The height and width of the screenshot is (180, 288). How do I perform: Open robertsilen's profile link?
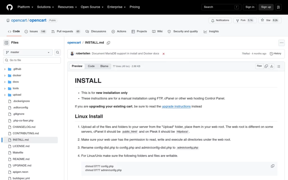[83, 54]
